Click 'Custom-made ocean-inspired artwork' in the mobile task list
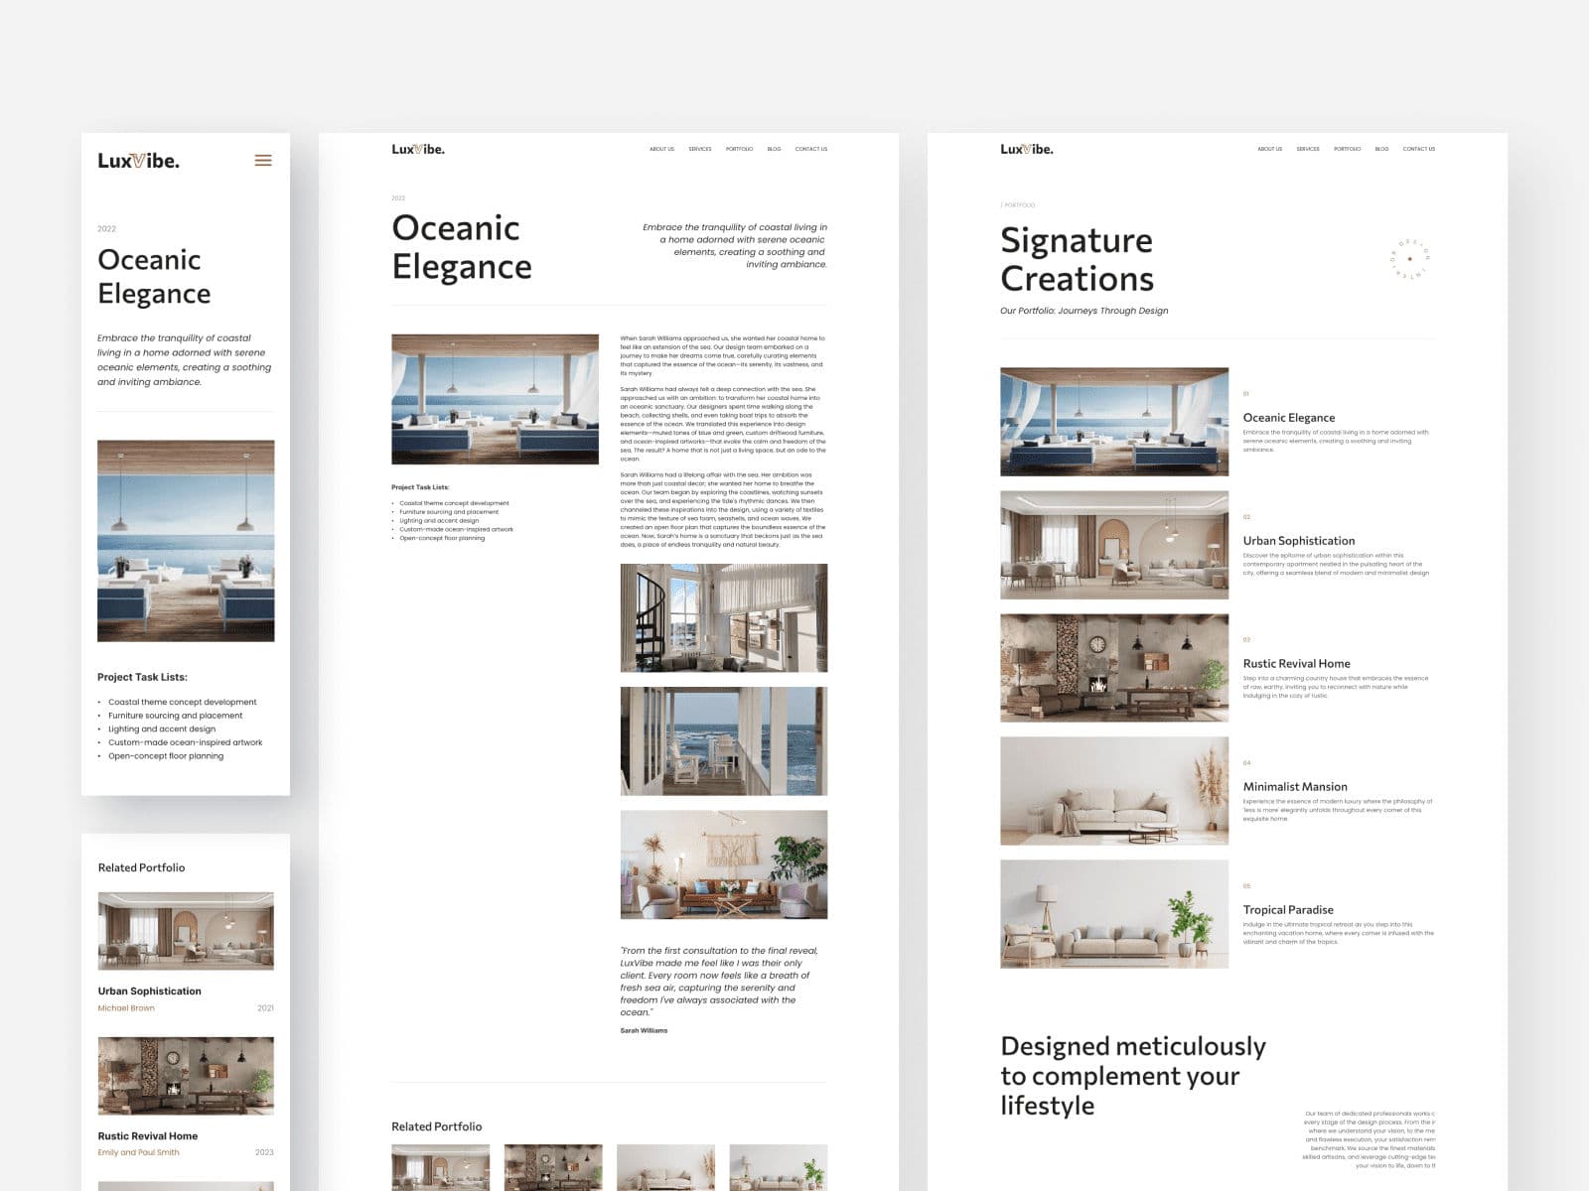The height and width of the screenshot is (1191, 1589). click(x=186, y=742)
